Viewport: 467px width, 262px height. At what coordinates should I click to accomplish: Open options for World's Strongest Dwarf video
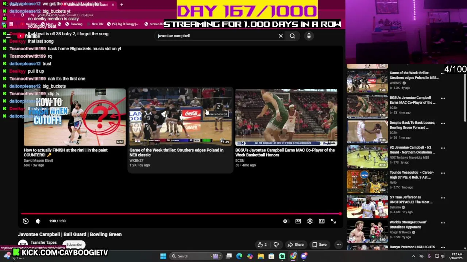[x=443, y=223]
